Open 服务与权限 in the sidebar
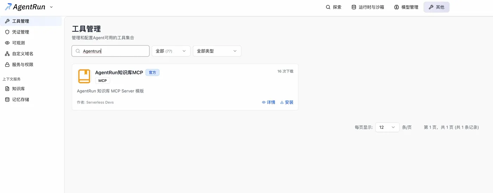 coord(31,65)
